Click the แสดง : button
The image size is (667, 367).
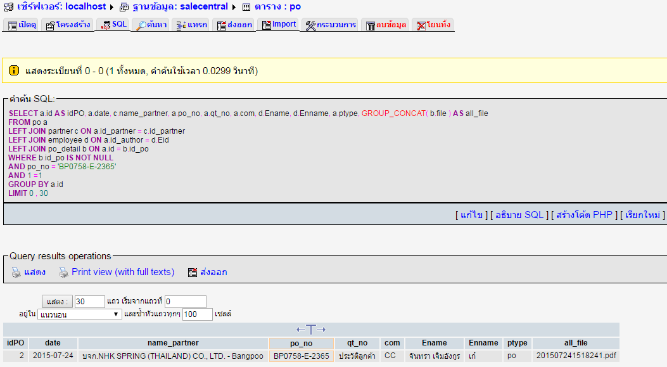(58, 302)
